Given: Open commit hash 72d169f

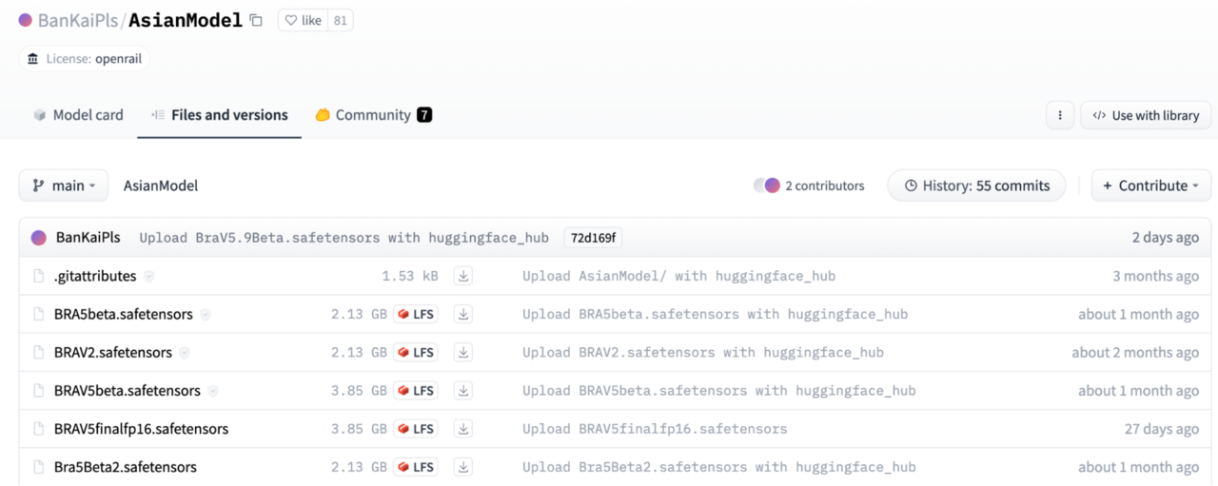Looking at the screenshot, I should coord(593,238).
